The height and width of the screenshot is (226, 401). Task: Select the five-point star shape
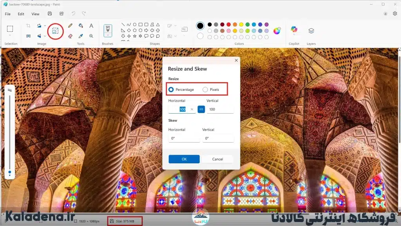(x=135, y=36)
